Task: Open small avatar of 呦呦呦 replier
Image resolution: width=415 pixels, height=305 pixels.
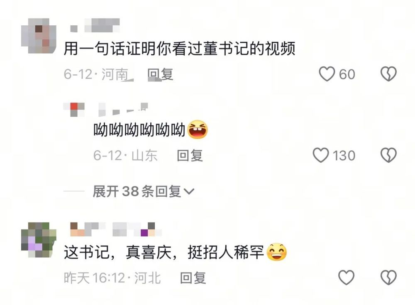Action: 74,110
